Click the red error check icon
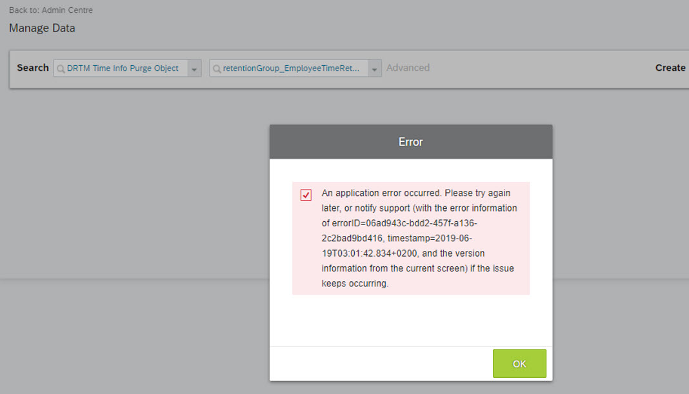This screenshot has height=394, width=689. tap(306, 195)
